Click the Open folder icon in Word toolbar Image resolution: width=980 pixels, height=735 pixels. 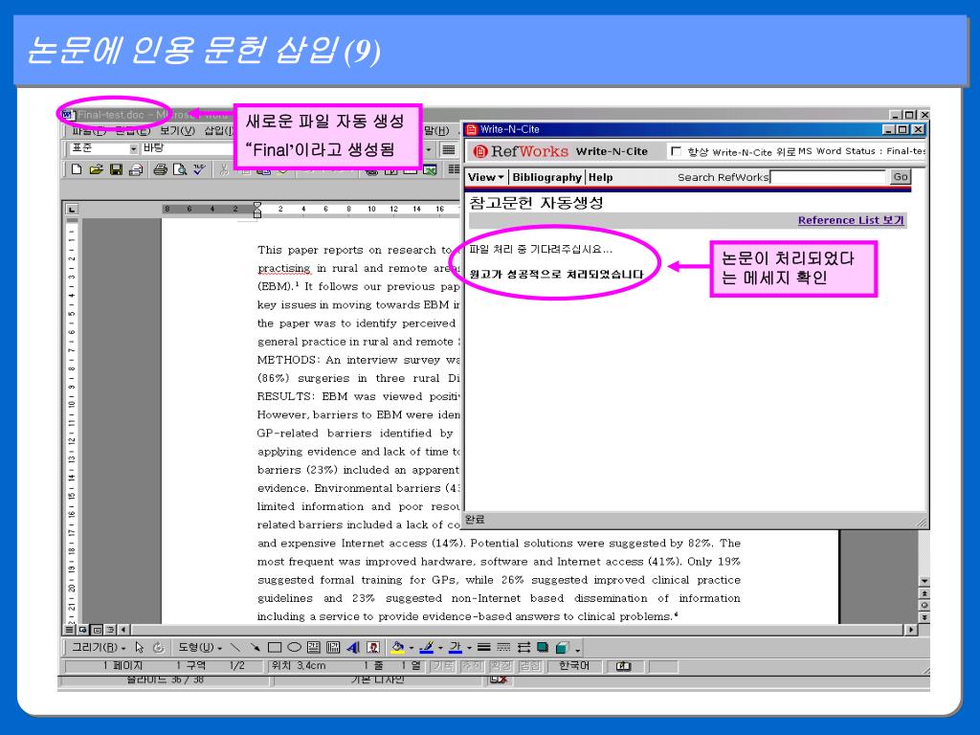point(96,169)
